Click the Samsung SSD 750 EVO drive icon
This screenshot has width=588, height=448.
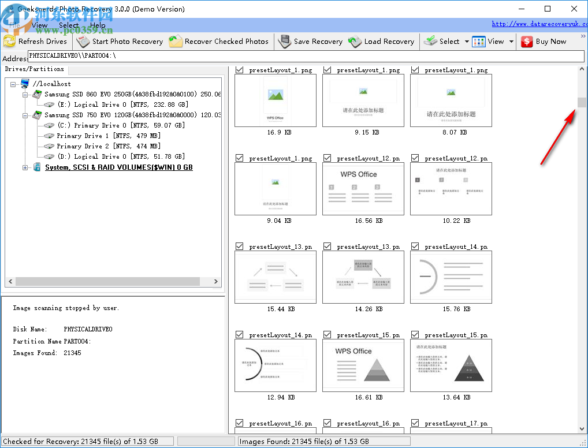37,115
